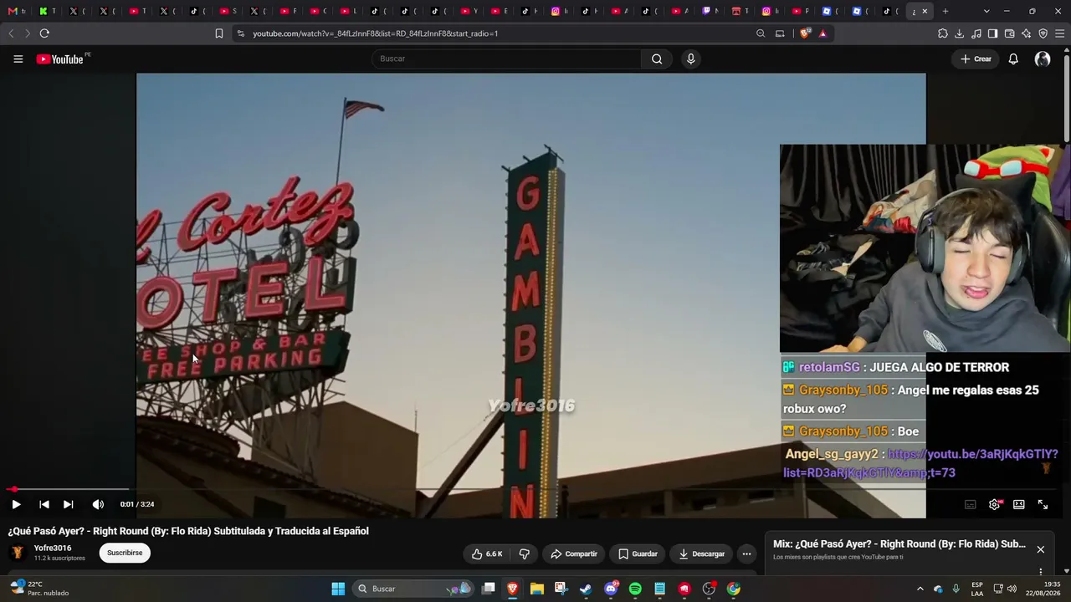The height and width of the screenshot is (602, 1071).
Task: Share the video via Compartir
Action: [574, 554]
